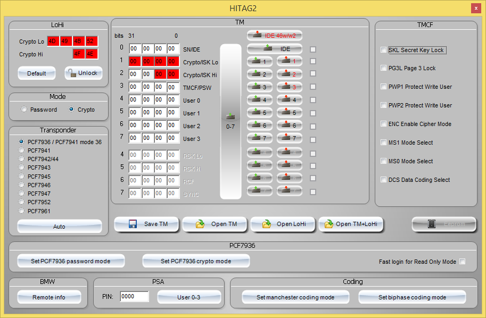
Task: Toggle PWP2 Protect Write User checkbox
Action: [x=383, y=105]
